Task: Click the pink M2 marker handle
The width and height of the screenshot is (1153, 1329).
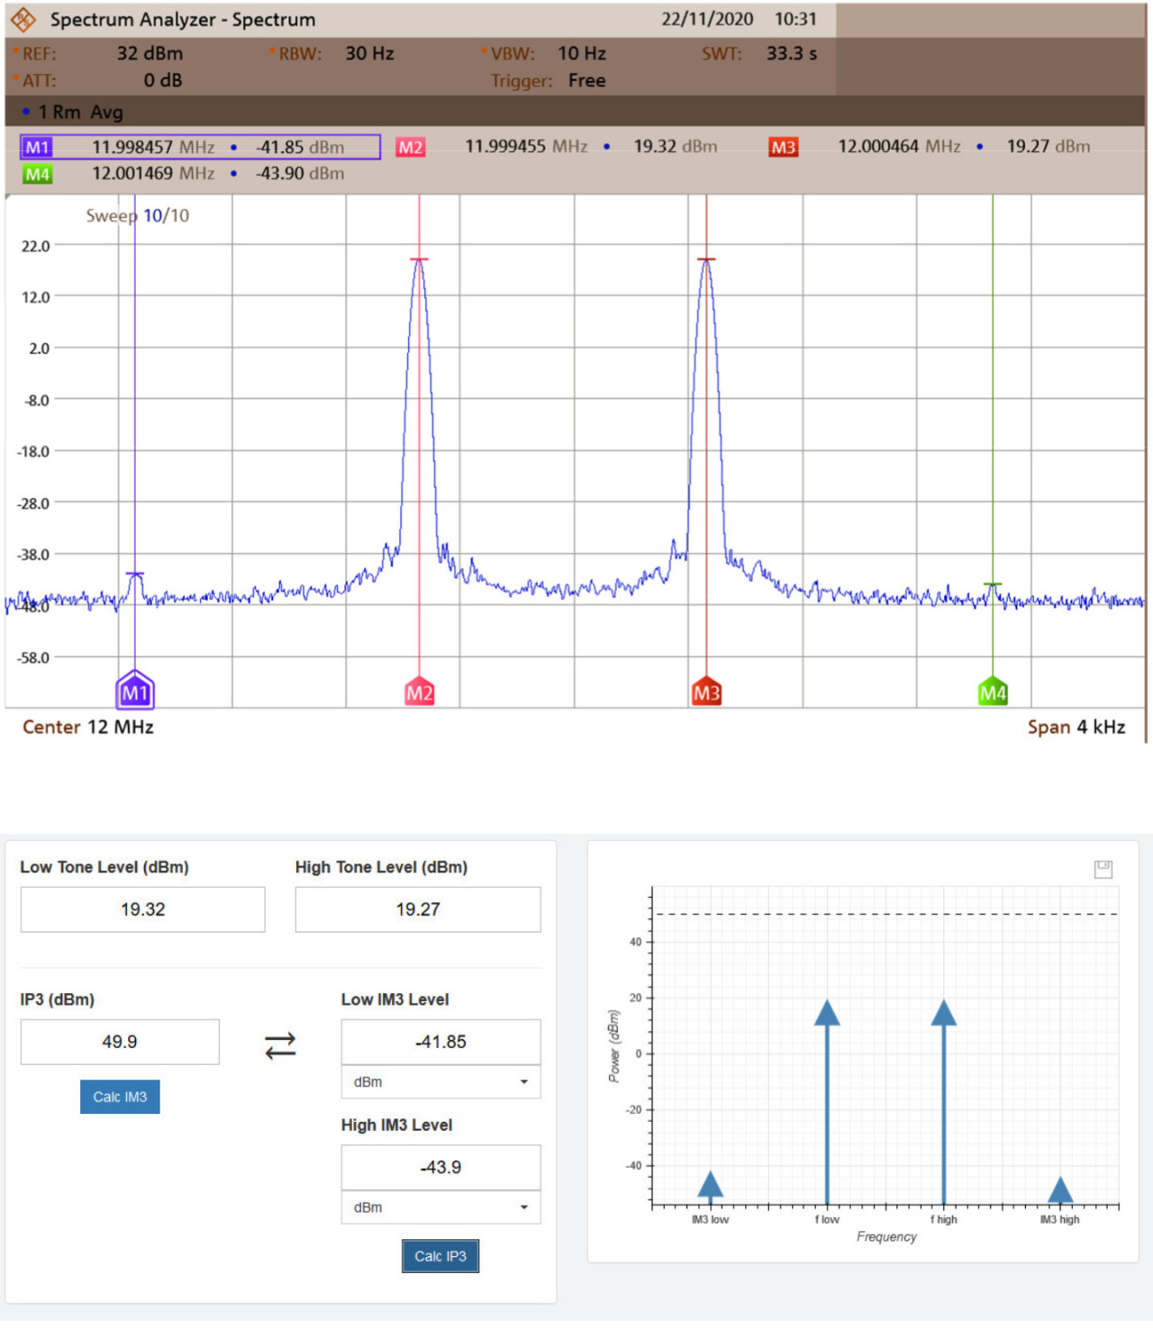Action: (x=419, y=692)
